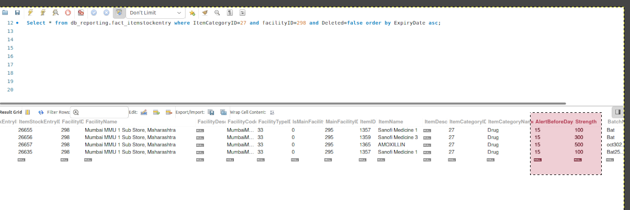Viewport: 630px width, 210px height.
Task: Open Find panel with magnifier icon
Action: [217, 12]
